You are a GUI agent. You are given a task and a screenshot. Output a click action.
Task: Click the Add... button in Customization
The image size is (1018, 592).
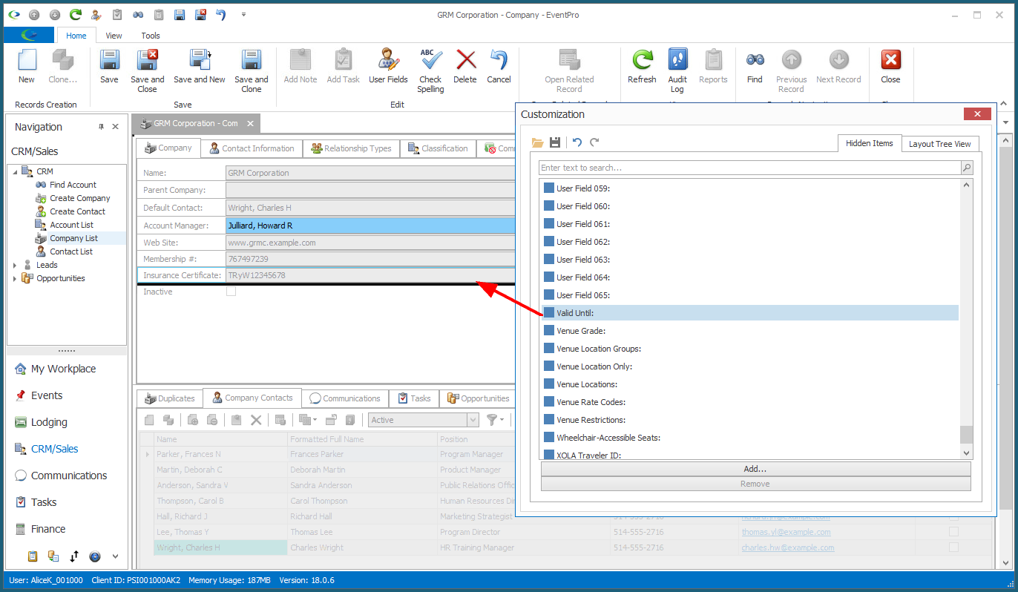coord(755,469)
